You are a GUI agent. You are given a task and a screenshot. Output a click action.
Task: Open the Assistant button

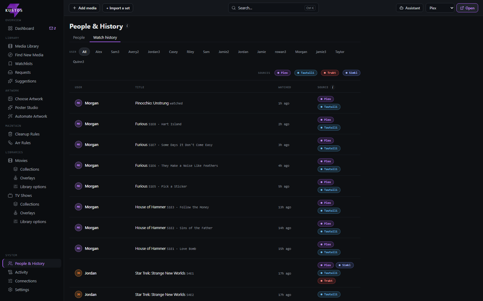click(x=410, y=8)
